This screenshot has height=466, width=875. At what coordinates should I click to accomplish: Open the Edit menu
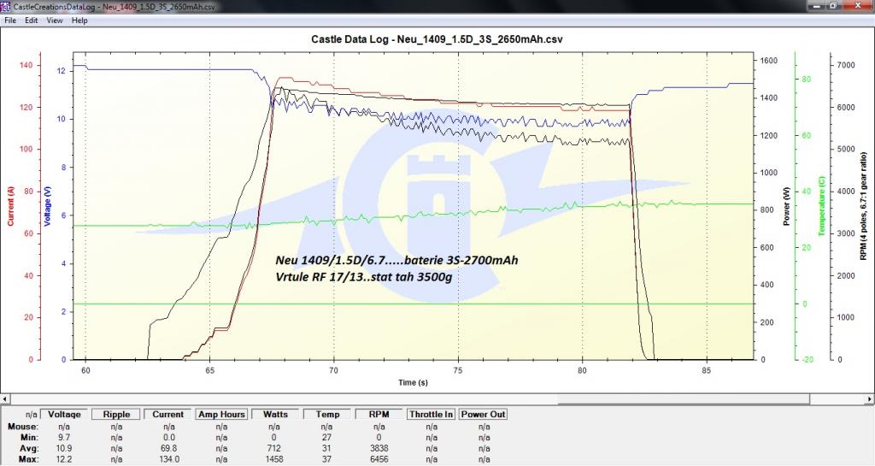(x=31, y=20)
